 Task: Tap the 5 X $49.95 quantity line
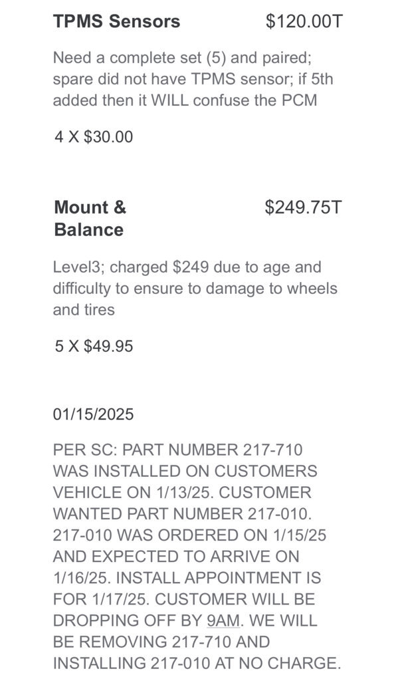(x=94, y=346)
